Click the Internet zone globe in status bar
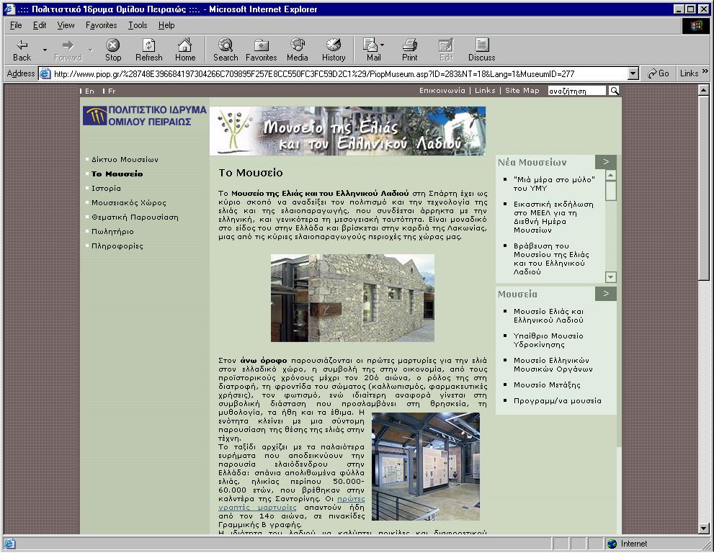714x553 pixels. [x=612, y=544]
